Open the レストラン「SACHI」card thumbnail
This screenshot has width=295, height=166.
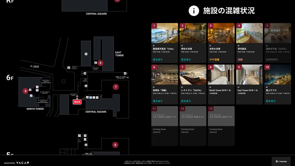193,74
